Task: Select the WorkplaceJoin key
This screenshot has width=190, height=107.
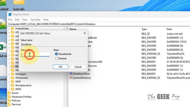Action: pyautogui.click(x=23, y=85)
